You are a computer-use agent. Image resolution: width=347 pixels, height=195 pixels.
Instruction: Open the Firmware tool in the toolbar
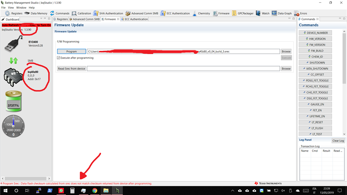pos(221,13)
